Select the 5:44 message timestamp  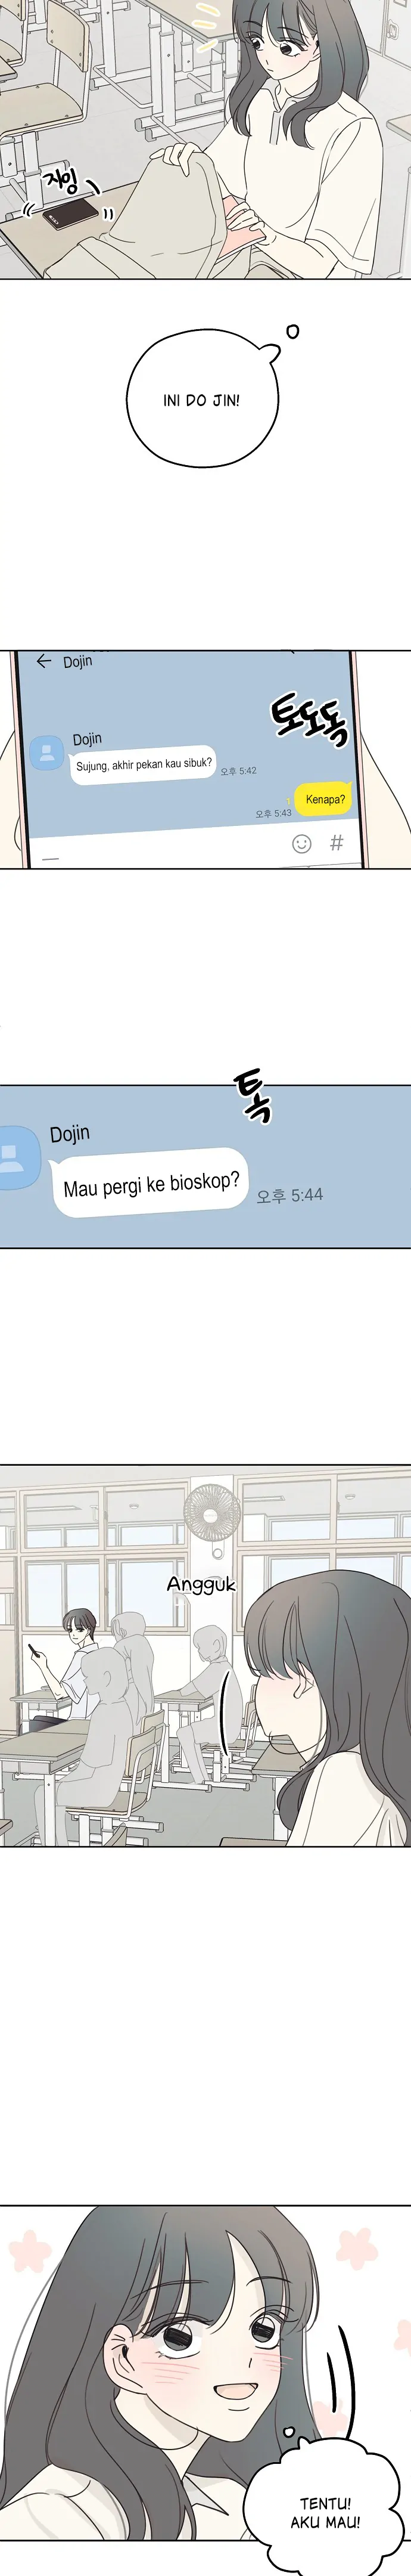coord(290,1194)
